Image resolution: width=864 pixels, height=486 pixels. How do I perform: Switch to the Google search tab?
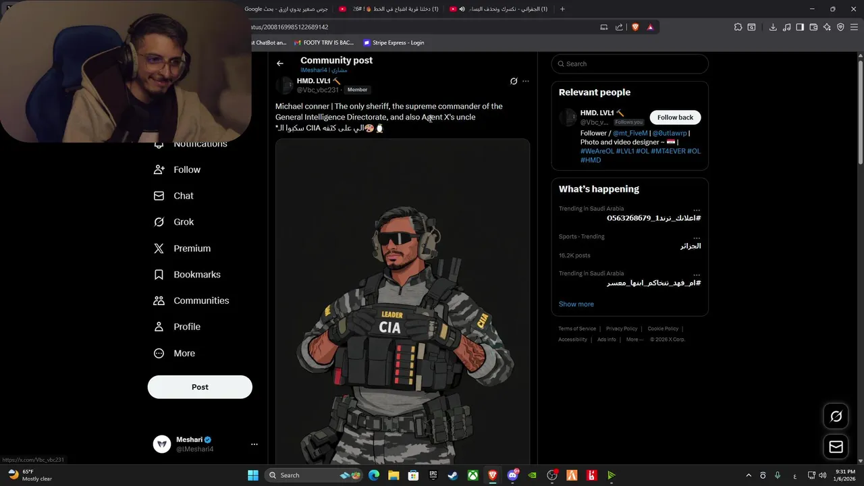pyautogui.click(x=287, y=9)
